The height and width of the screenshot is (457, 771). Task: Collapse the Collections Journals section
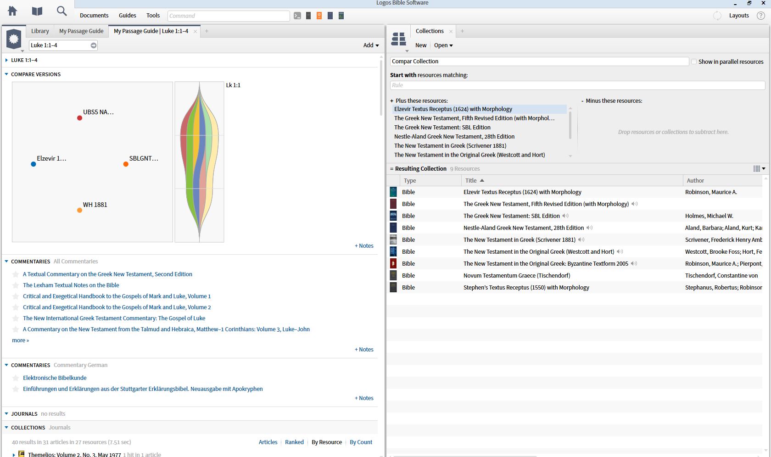click(x=6, y=428)
